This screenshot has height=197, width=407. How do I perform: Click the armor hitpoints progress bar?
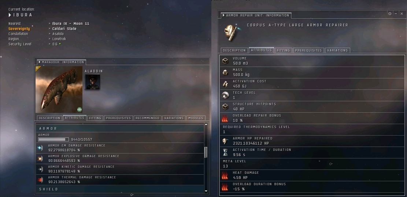click(x=53, y=140)
